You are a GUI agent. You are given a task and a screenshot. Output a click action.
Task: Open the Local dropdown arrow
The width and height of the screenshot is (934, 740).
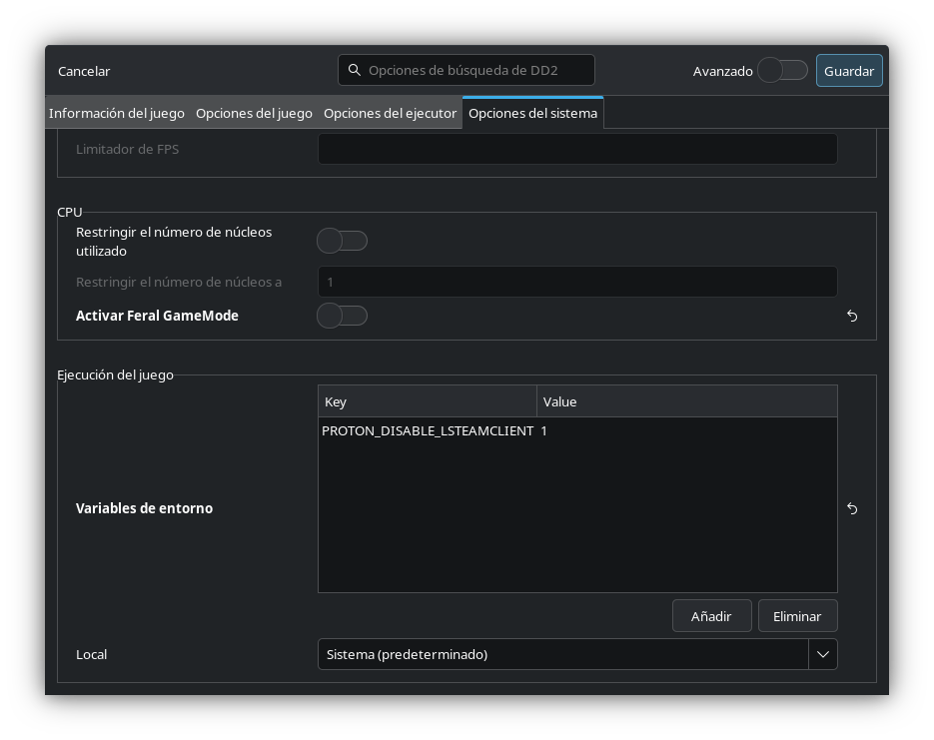[x=822, y=654]
